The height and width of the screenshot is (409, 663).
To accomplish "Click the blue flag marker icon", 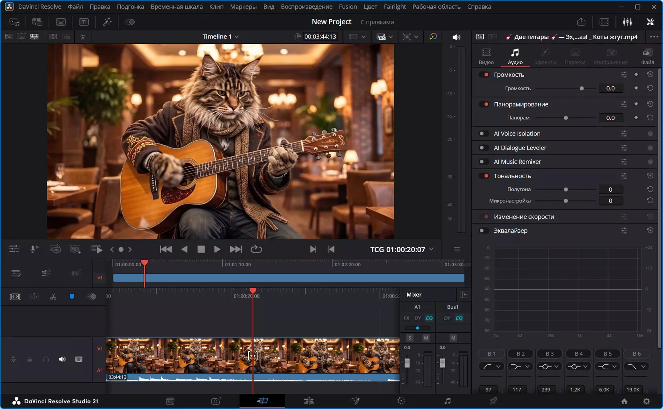I will (72, 297).
